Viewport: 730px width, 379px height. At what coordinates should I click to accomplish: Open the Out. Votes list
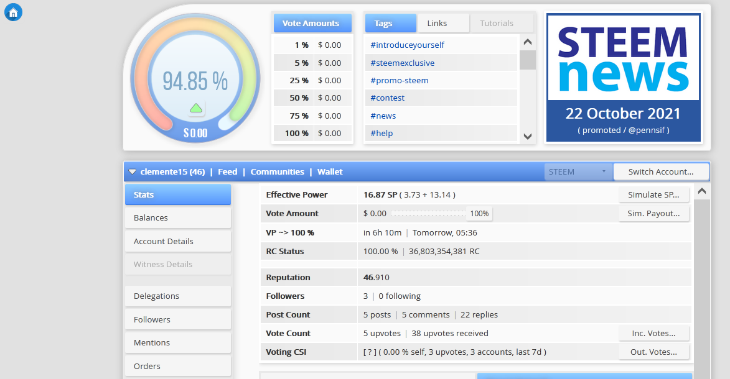tap(653, 352)
